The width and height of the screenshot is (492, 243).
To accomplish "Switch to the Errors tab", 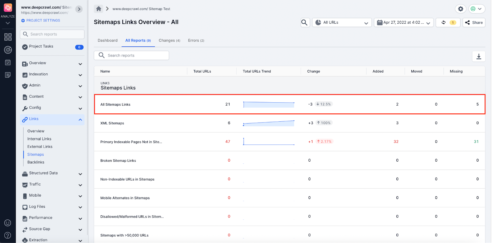I will coord(196,41).
